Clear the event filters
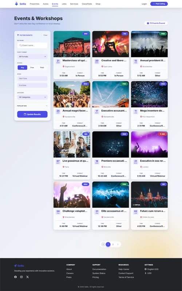The width and height of the screenshot is (182, 291). coord(45,35)
